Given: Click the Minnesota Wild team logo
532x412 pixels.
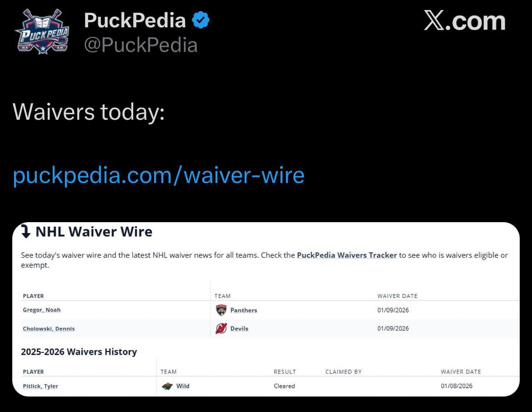Looking at the screenshot, I should pos(167,386).
